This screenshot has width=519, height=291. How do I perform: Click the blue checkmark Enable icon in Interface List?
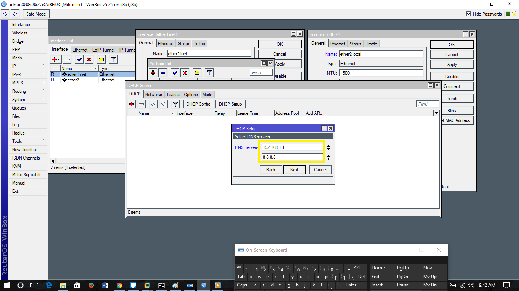click(79, 59)
